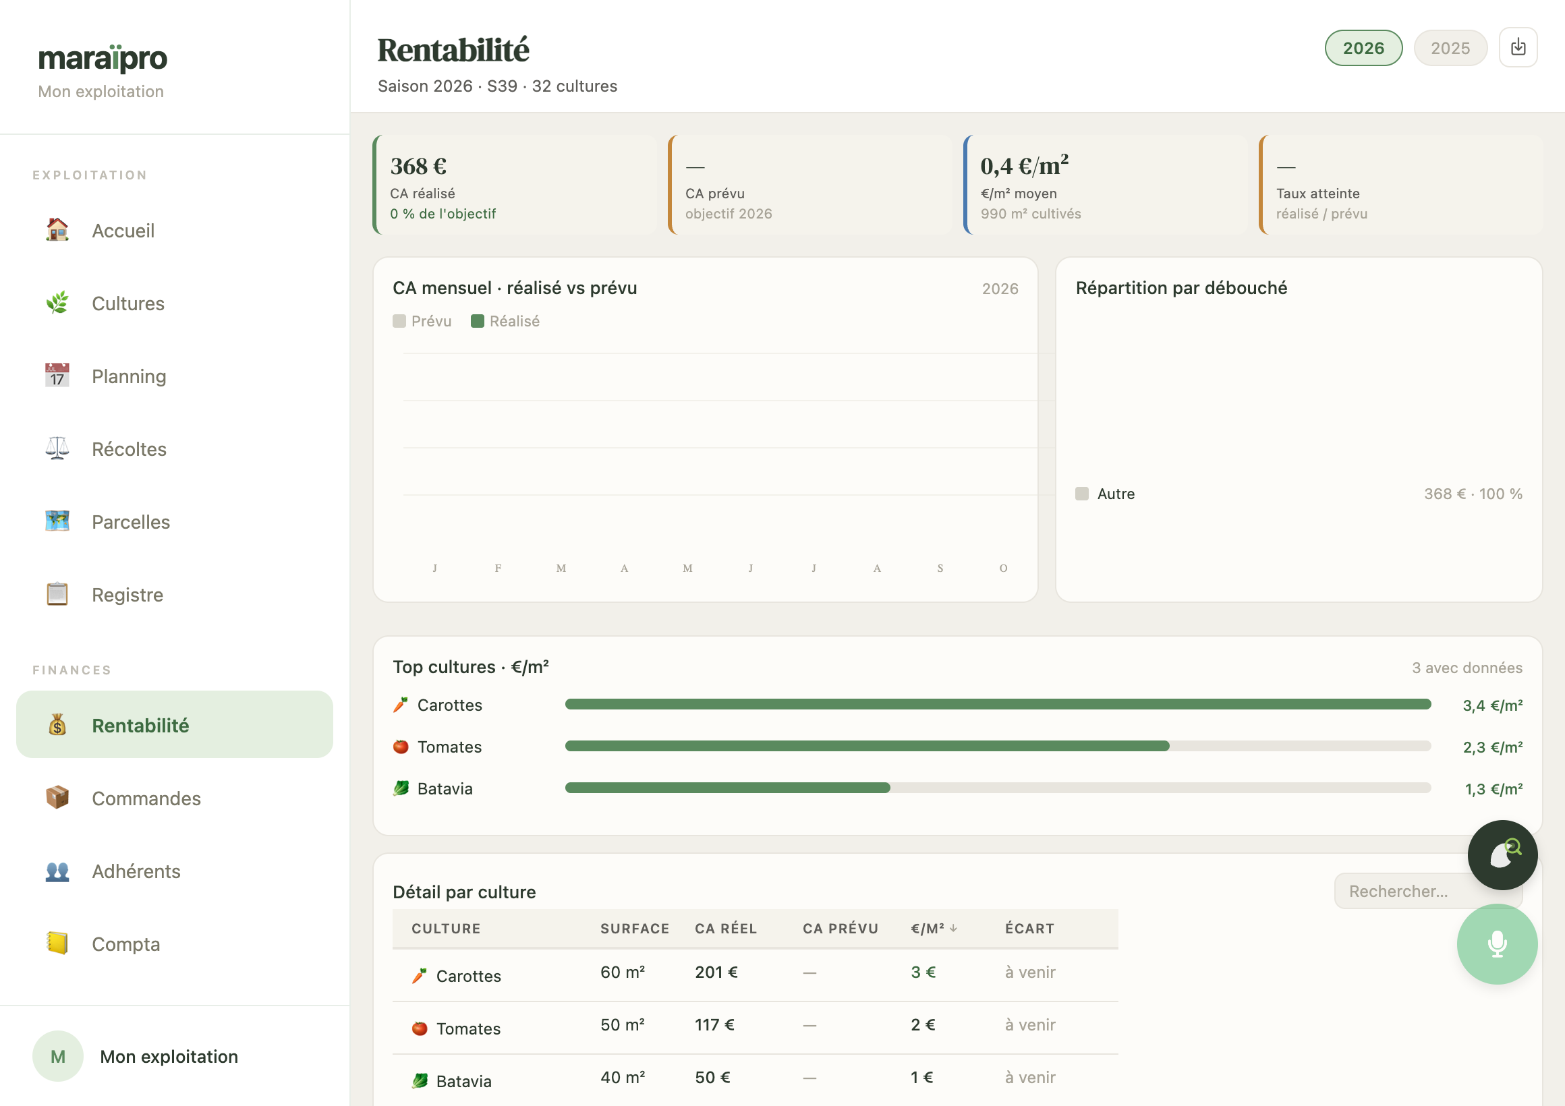Click the Commandes package icon
This screenshot has width=1565, height=1106.
57,797
